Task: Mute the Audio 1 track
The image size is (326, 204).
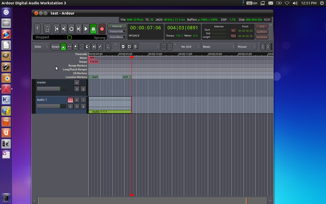Action: pos(77,100)
